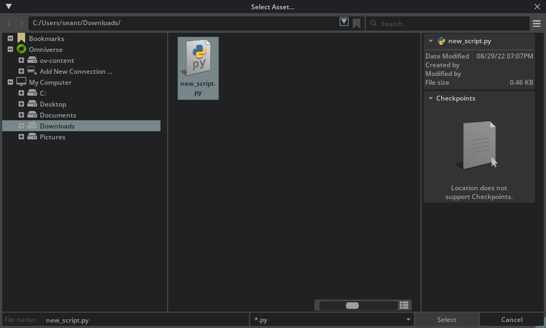The height and width of the screenshot is (328, 546).
Task: Open the options hamburger menu
Action: pyautogui.click(x=537, y=23)
